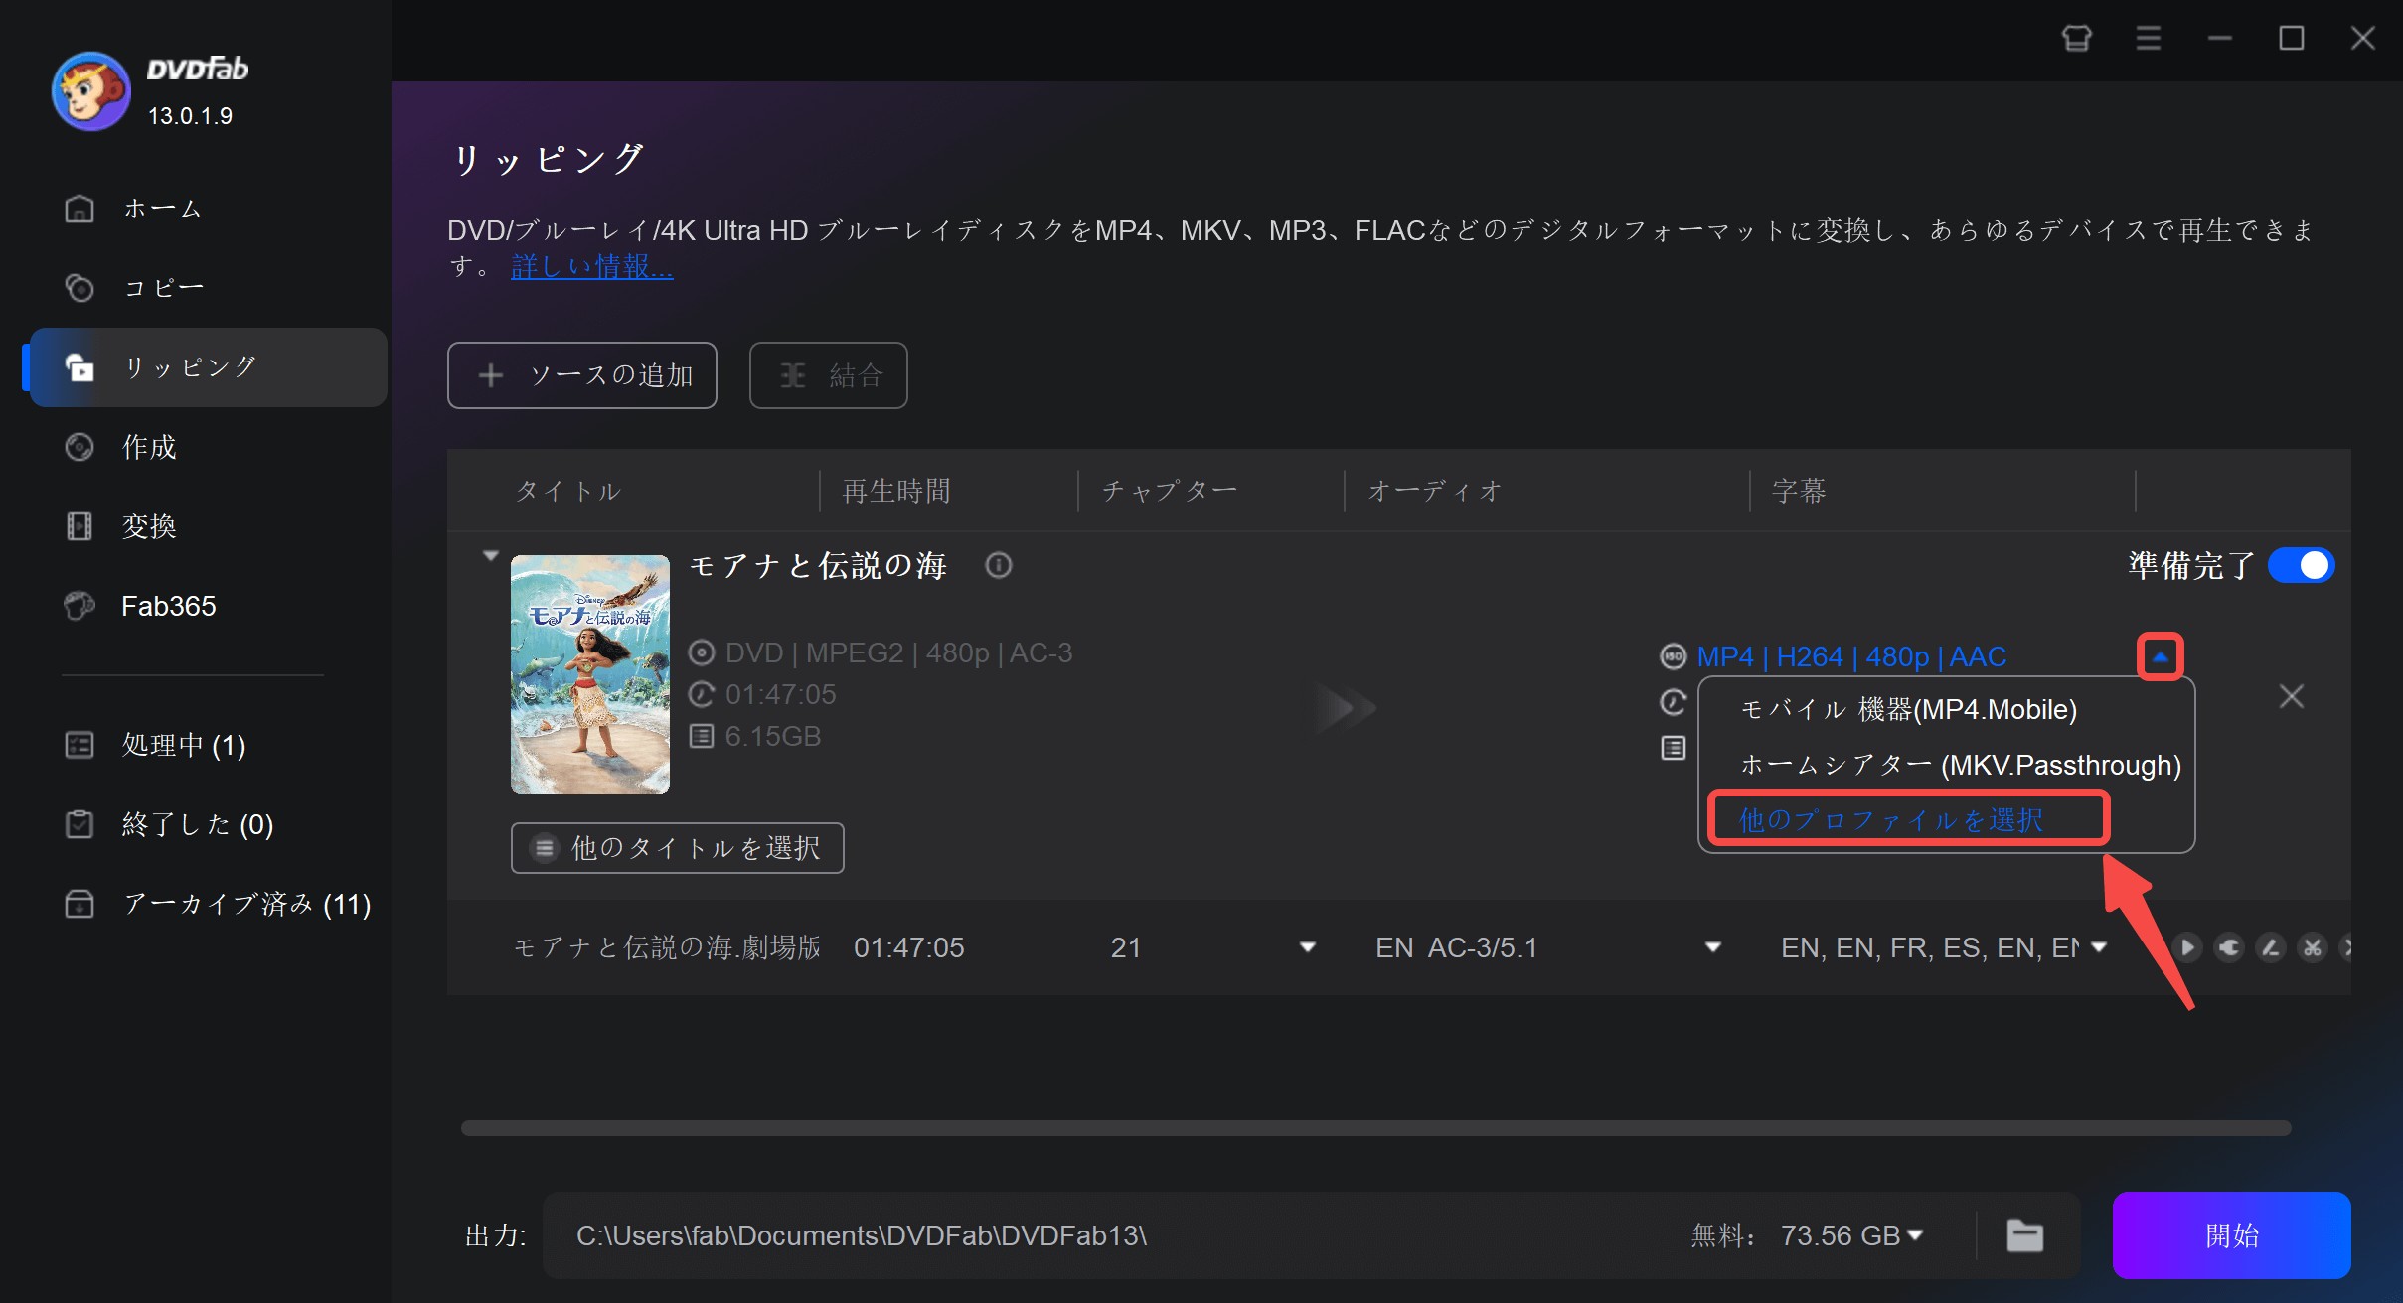Collapse the output profile dropdown arrow
The image size is (2403, 1303).
click(2160, 656)
